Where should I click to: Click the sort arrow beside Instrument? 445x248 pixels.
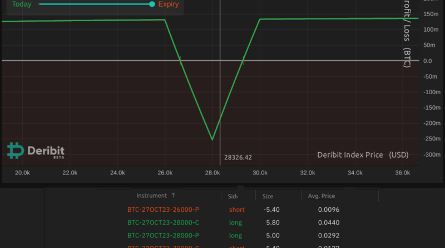[174, 196]
